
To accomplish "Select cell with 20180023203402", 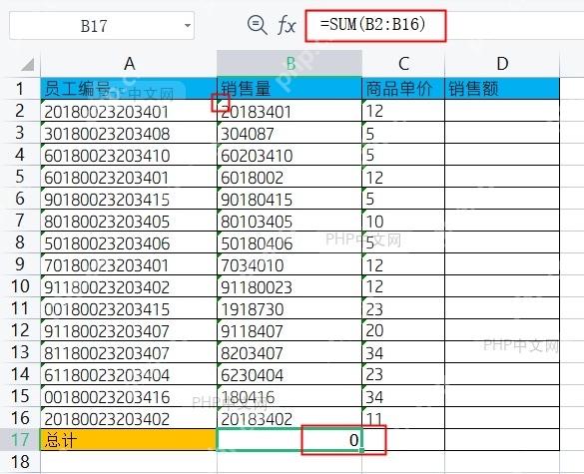I will (129, 418).
